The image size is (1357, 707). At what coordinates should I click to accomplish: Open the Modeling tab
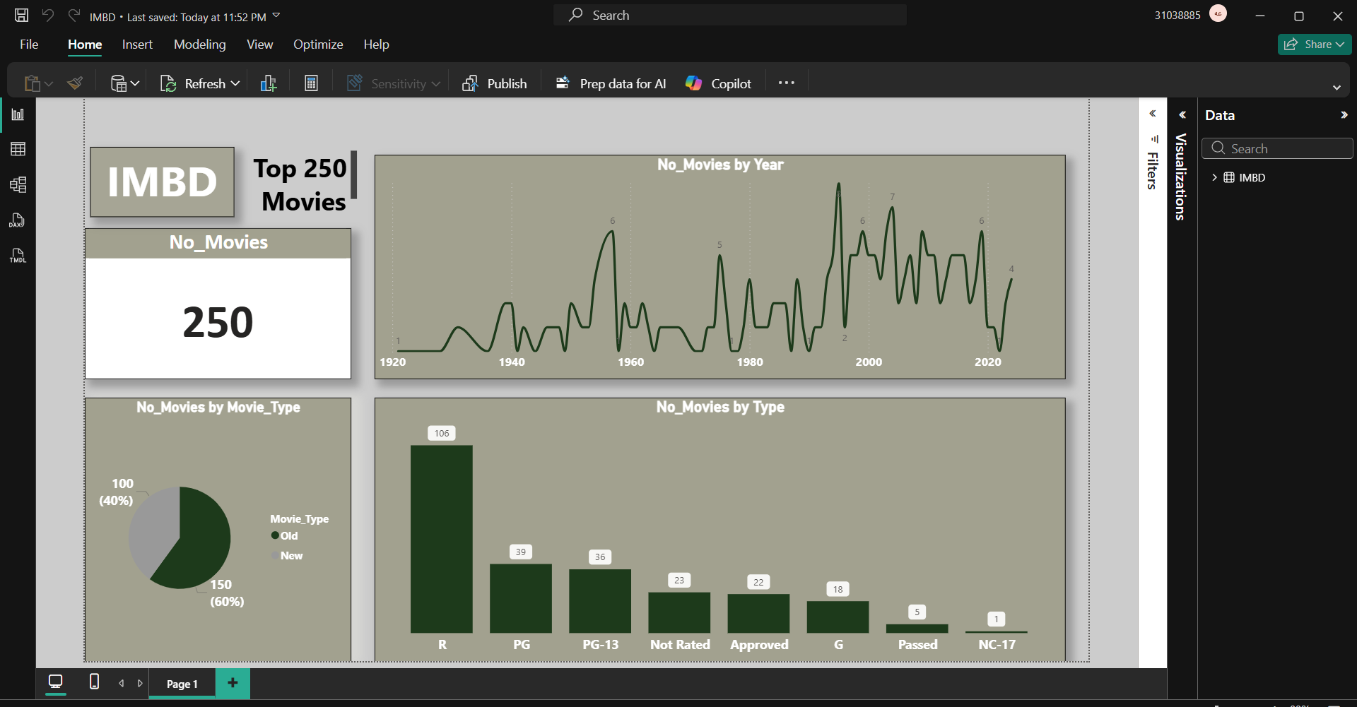199,44
